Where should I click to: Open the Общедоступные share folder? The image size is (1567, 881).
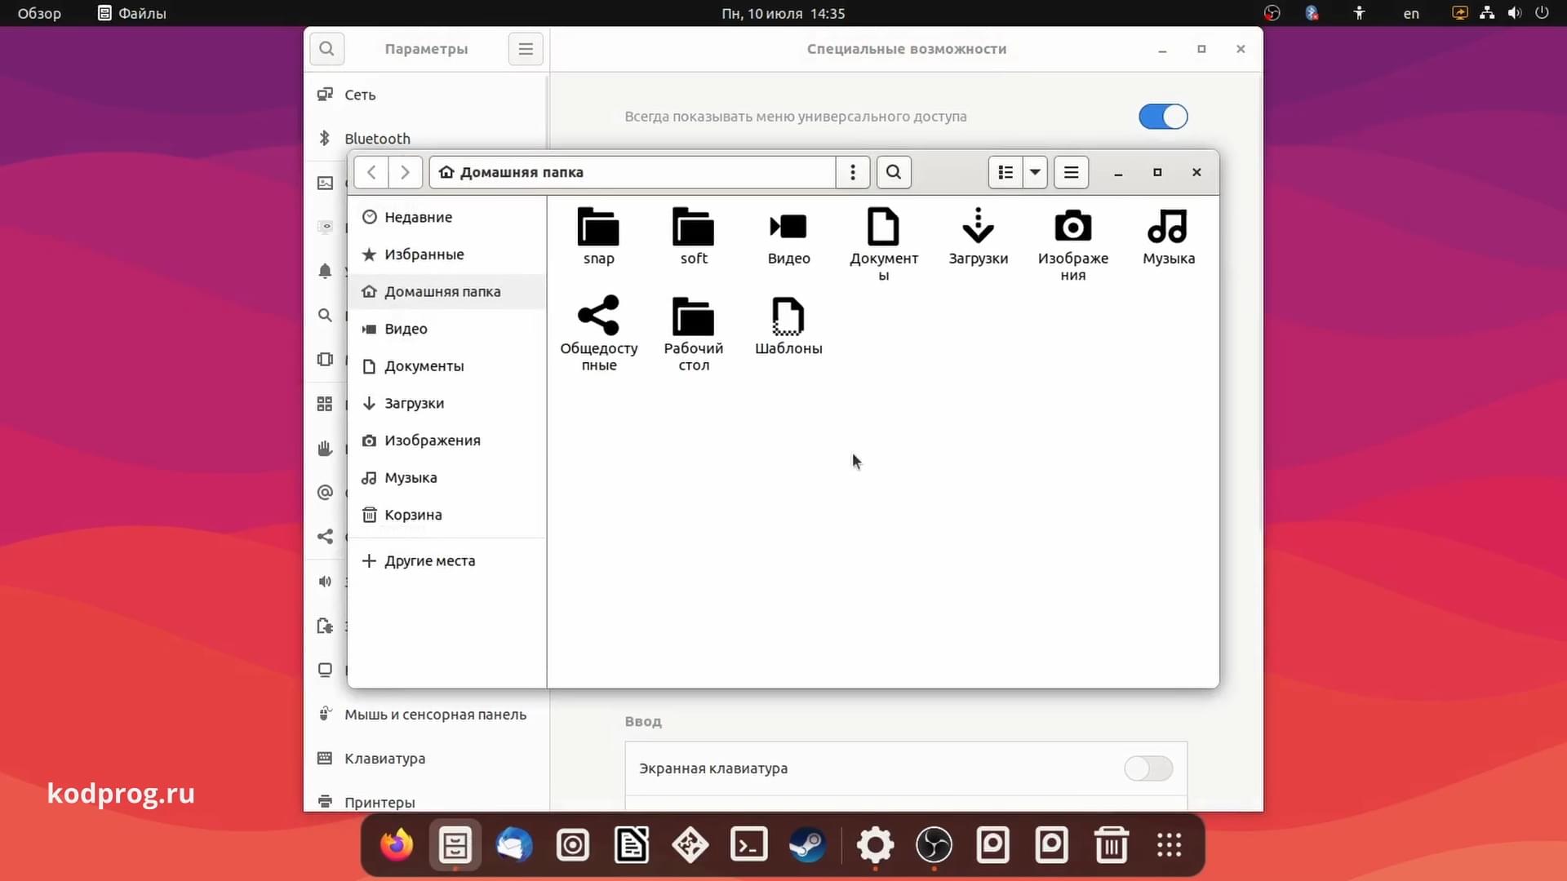pyautogui.click(x=598, y=333)
